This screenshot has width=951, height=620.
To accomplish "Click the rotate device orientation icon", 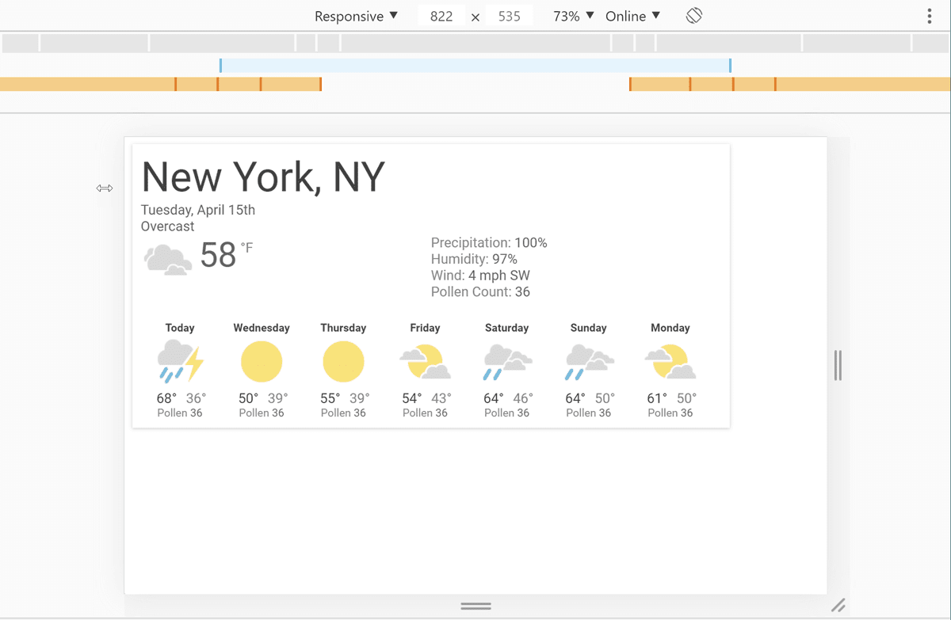I will pyautogui.click(x=693, y=15).
